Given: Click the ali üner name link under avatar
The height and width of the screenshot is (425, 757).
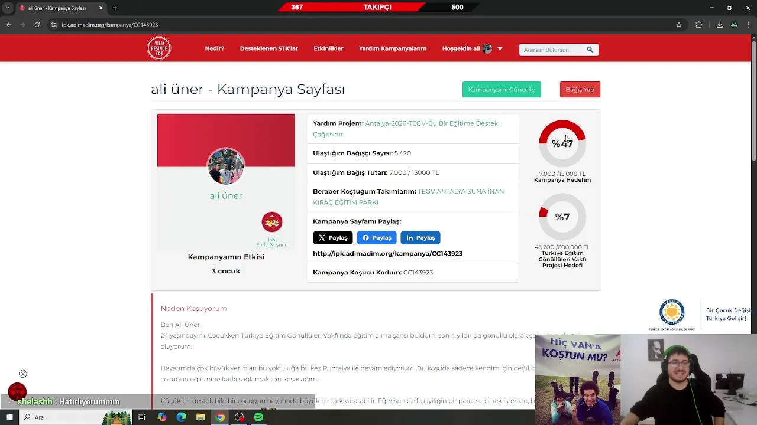Looking at the screenshot, I should click(226, 195).
